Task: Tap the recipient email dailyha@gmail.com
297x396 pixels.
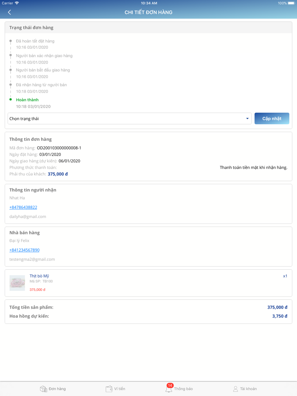Action: click(28, 217)
